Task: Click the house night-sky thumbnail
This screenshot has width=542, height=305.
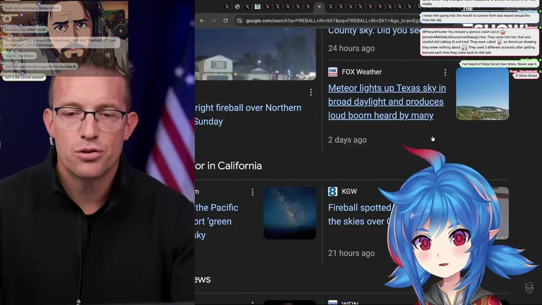Action: pyautogui.click(x=255, y=54)
